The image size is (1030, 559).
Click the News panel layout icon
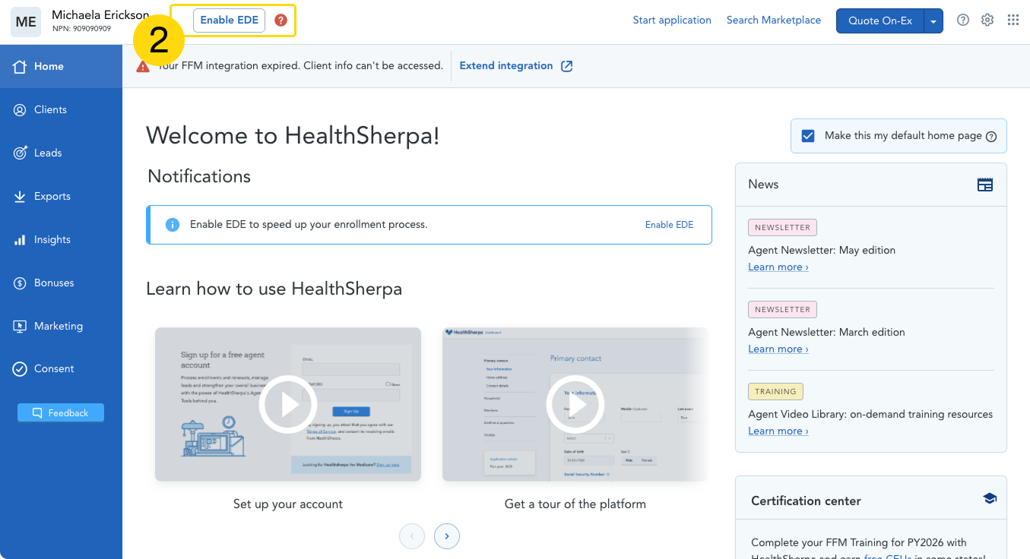pos(985,185)
